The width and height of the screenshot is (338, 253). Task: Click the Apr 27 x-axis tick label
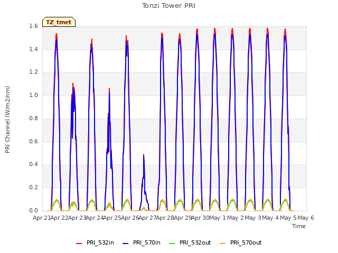pos(147,218)
